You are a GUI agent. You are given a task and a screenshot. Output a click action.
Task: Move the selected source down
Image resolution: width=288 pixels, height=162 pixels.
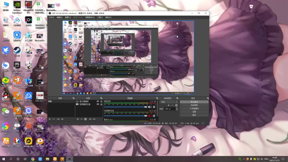(x=94, y=119)
